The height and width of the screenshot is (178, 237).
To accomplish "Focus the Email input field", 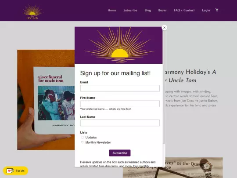I will coord(120,88).
